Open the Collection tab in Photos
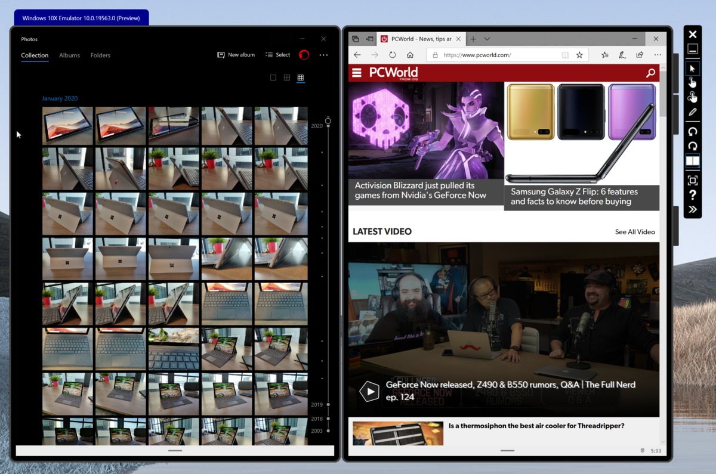This screenshot has width=716, height=474. tap(35, 55)
